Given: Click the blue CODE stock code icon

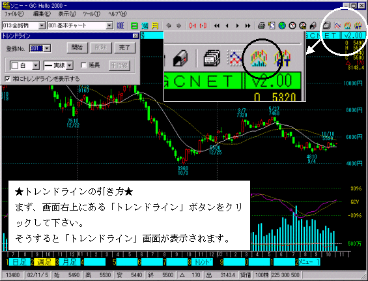Looking at the screenshot, I should click(120, 25).
